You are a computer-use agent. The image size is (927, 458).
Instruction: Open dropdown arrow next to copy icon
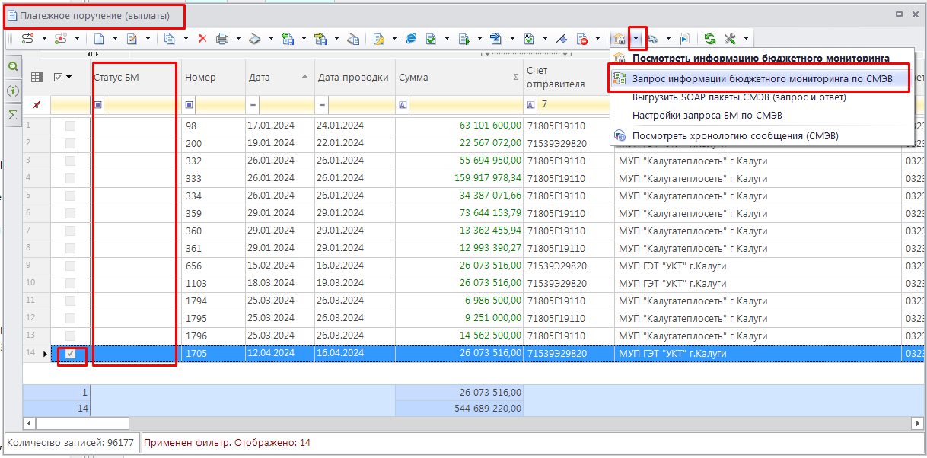pos(186,38)
